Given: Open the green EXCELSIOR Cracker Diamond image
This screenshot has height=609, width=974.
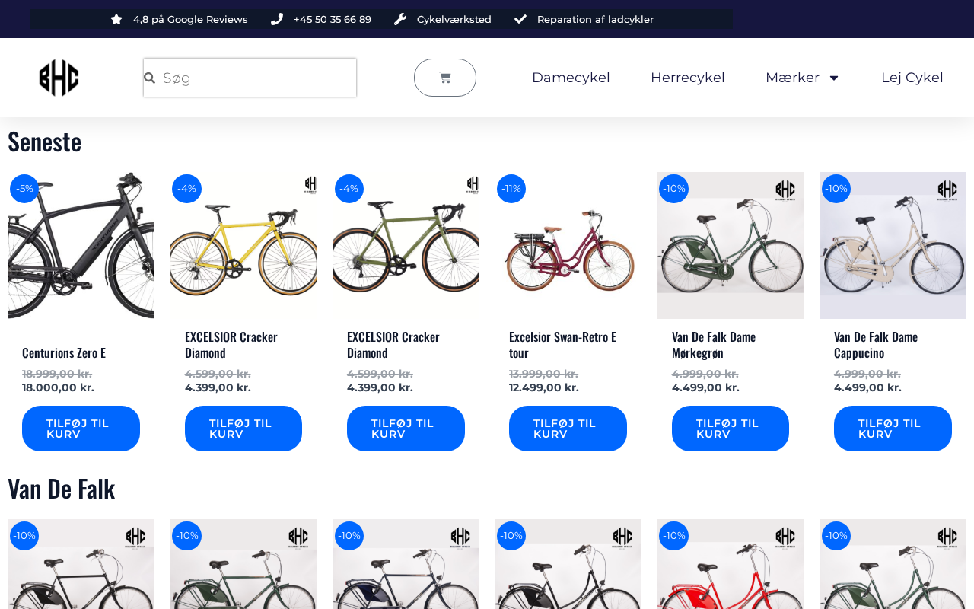Looking at the screenshot, I should tap(406, 245).
